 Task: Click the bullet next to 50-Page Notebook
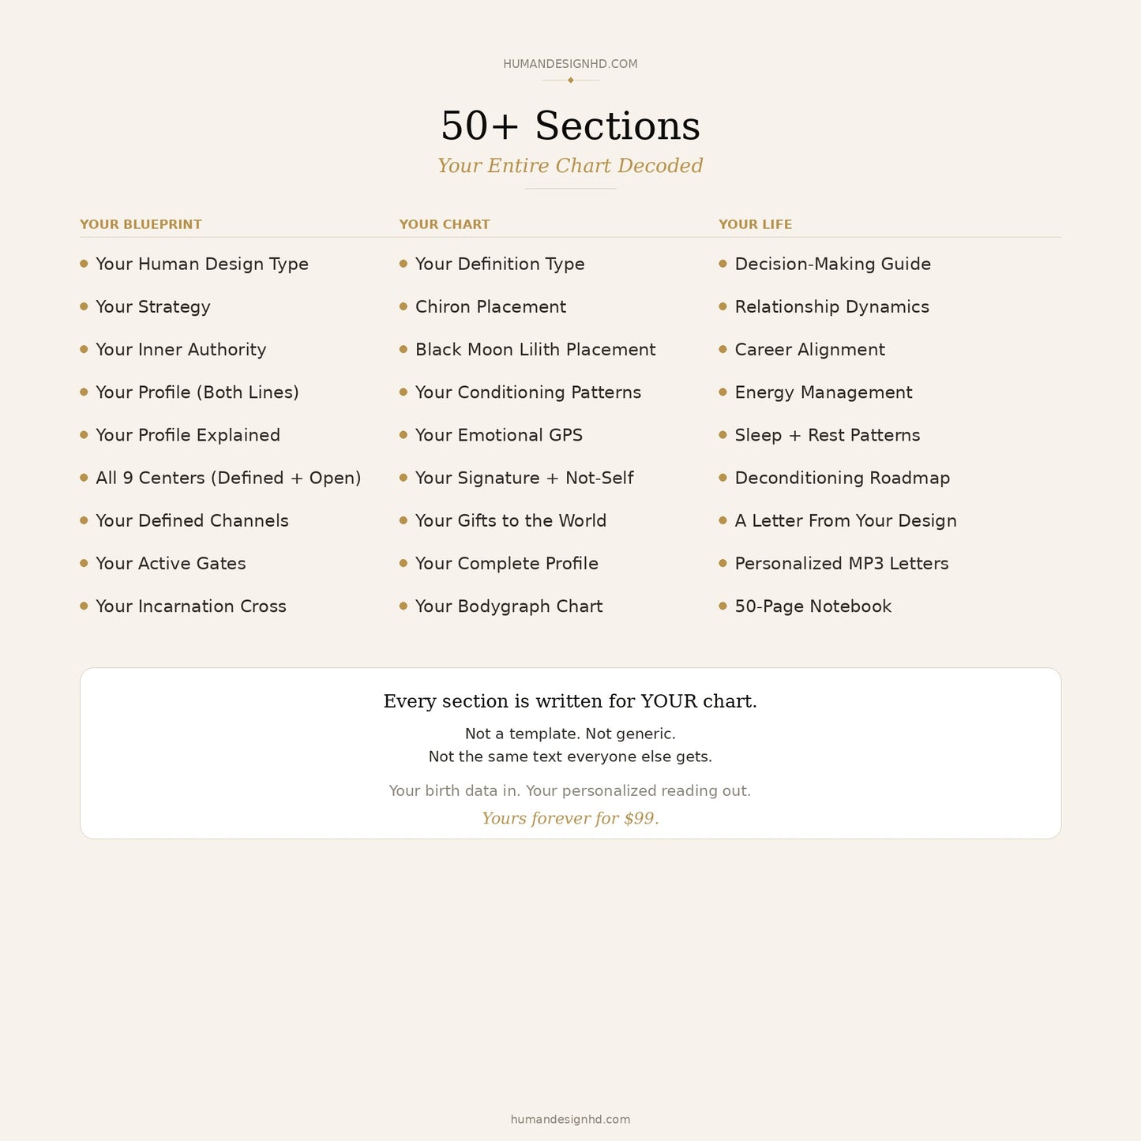click(x=723, y=606)
